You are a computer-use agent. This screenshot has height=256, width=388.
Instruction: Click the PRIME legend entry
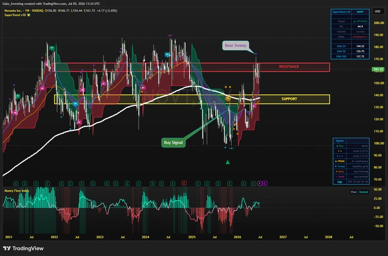click(x=340, y=161)
